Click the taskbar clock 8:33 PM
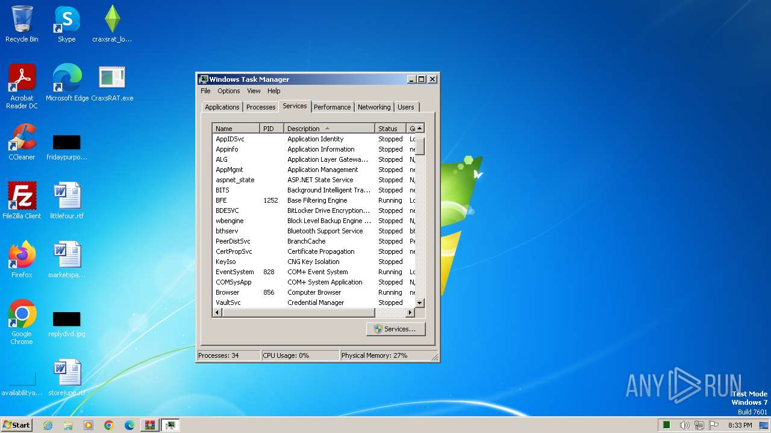 pyautogui.click(x=740, y=425)
